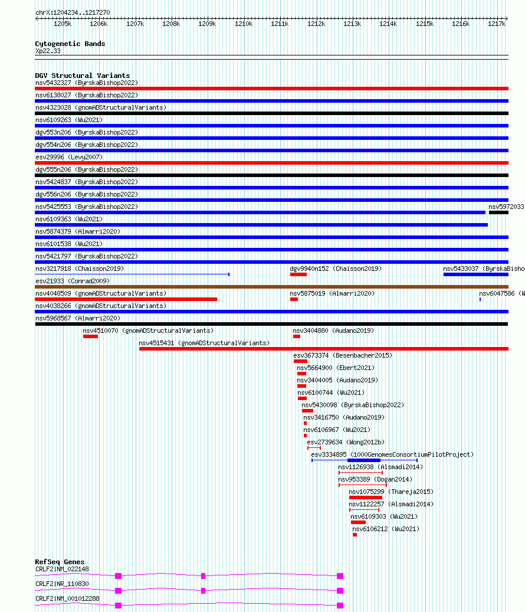Click the small red nsv6106212 marker
Image resolution: width=525 pixels, height=612 pixels.
pyautogui.click(x=355, y=535)
